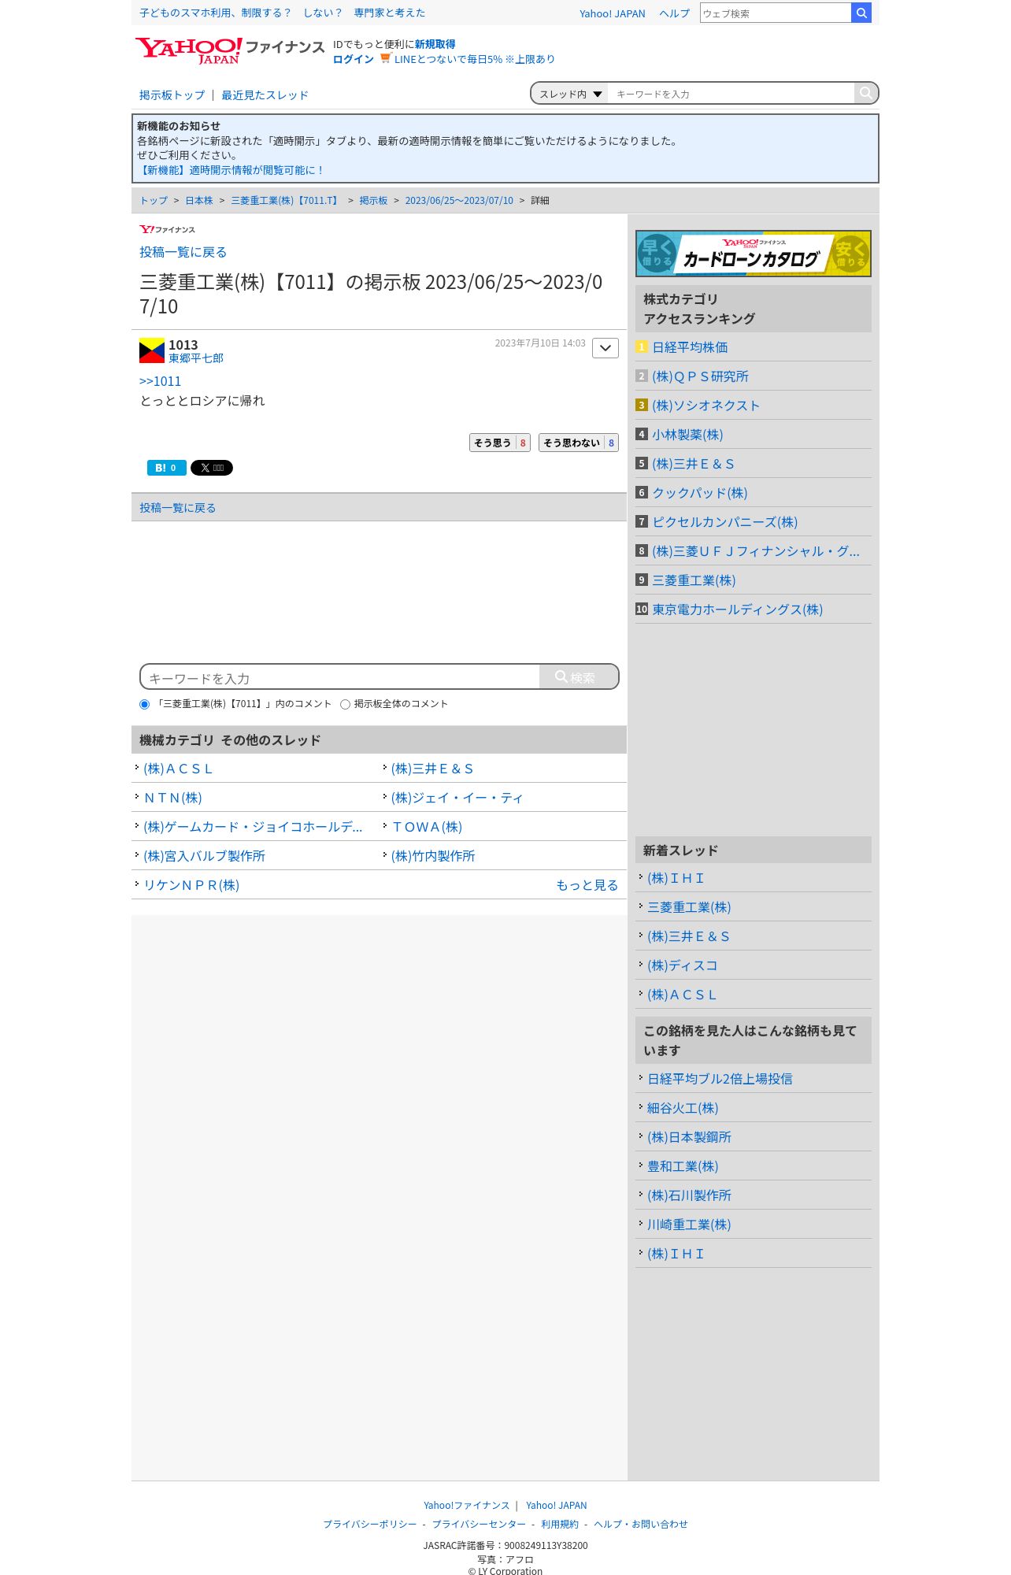Screen dimensions: 1011x1575
Task: Open footer 利用規約 link
Action: tap(560, 1524)
